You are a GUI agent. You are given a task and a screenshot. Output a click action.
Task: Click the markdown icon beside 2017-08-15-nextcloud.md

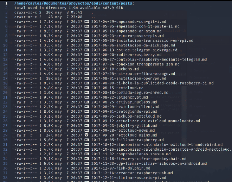(87, 88)
